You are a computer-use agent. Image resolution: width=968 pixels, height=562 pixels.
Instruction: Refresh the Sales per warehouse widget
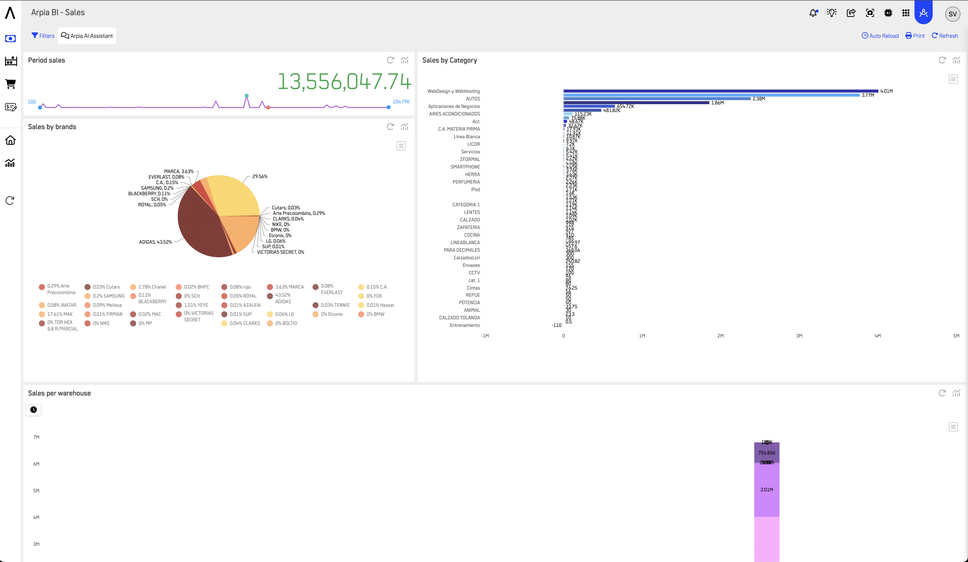[x=942, y=393]
